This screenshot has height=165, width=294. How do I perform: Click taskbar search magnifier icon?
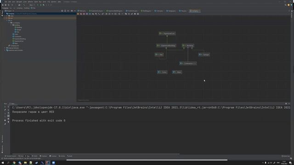[x=8, y=163]
